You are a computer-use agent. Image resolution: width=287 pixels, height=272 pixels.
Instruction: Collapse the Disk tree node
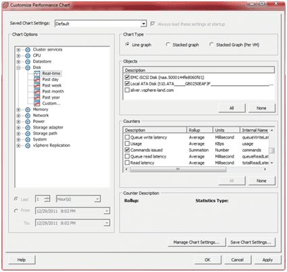18,68
